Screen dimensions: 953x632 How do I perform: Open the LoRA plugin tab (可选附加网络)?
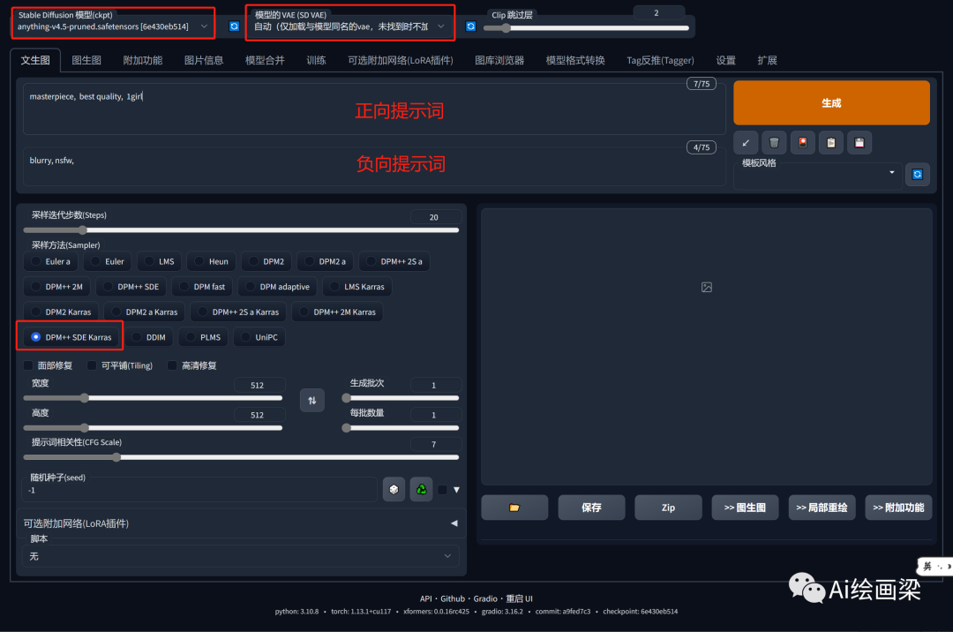[400, 60]
